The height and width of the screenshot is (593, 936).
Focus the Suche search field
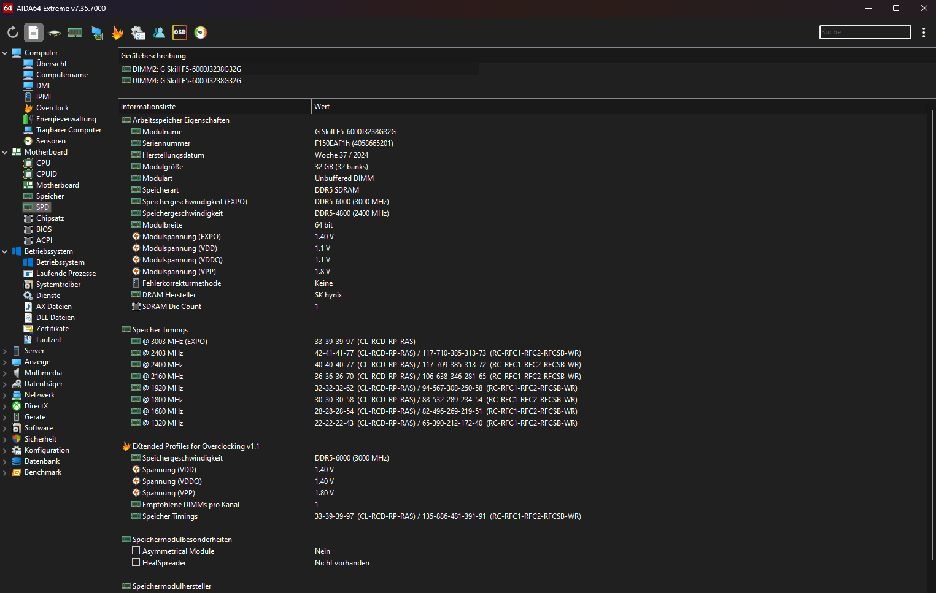865,32
